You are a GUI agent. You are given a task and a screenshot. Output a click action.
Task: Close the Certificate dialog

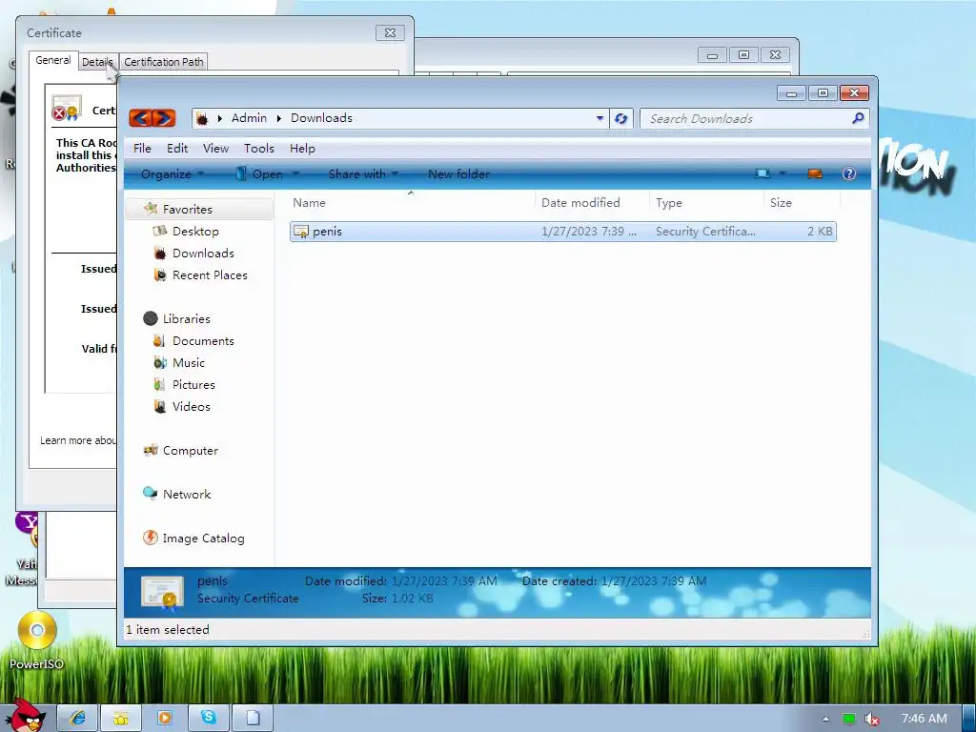(390, 33)
